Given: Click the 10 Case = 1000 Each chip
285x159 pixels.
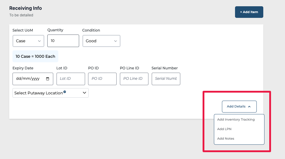Looking at the screenshot, I should pos(35,56).
